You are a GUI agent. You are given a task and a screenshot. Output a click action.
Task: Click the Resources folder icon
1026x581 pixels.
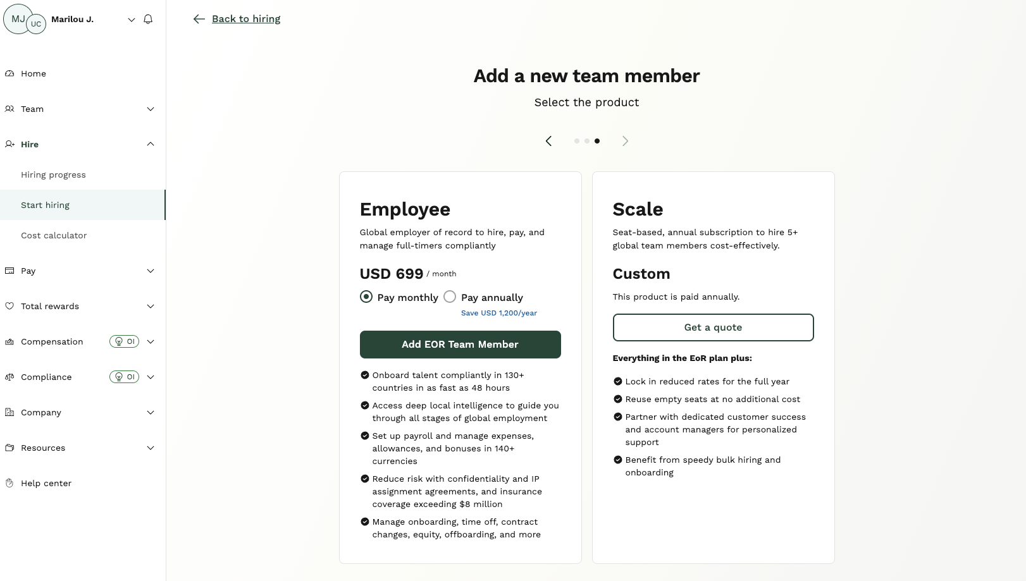[x=9, y=448]
